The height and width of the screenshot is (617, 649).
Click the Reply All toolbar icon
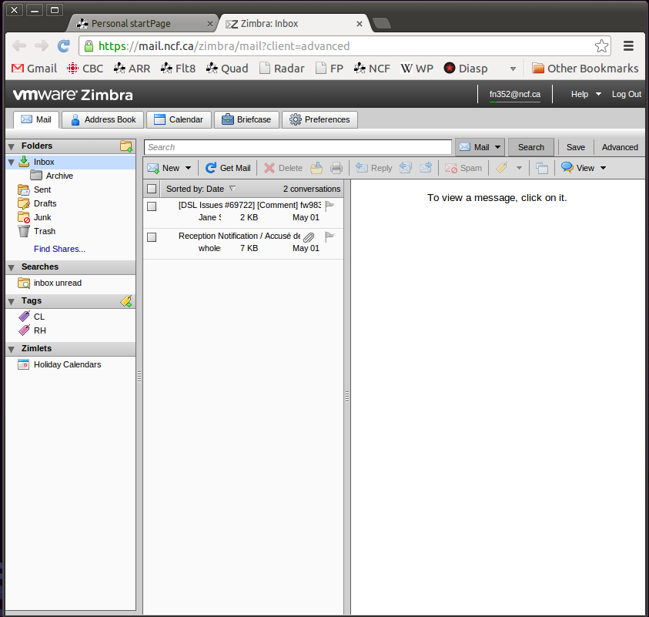406,167
